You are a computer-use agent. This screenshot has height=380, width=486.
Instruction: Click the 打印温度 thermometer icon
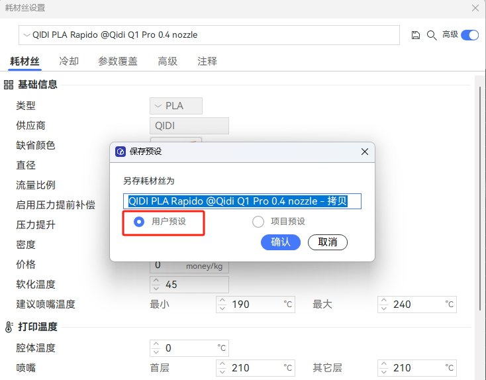[x=9, y=327]
